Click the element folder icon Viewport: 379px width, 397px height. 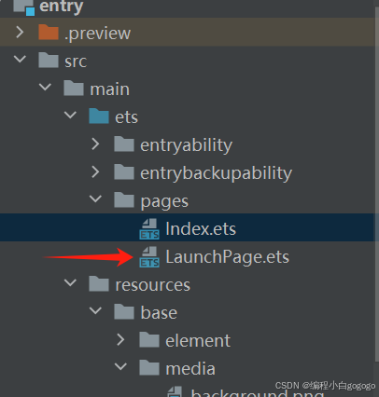(x=149, y=339)
